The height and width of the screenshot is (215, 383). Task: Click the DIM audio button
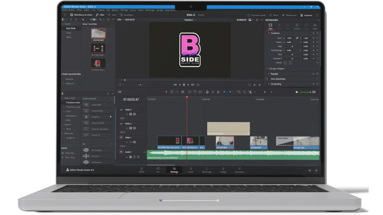[314, 92]
